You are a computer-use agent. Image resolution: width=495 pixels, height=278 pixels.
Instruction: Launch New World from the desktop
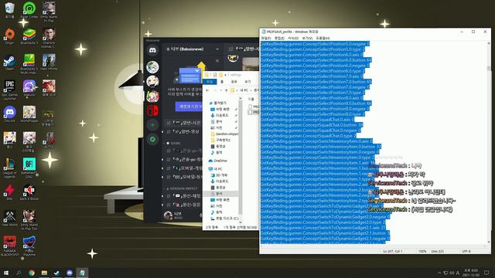[x=9, y=218]
